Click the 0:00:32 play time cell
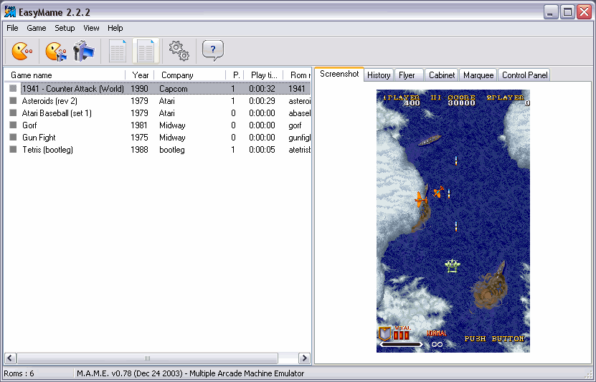 click(x=262, y=88)
